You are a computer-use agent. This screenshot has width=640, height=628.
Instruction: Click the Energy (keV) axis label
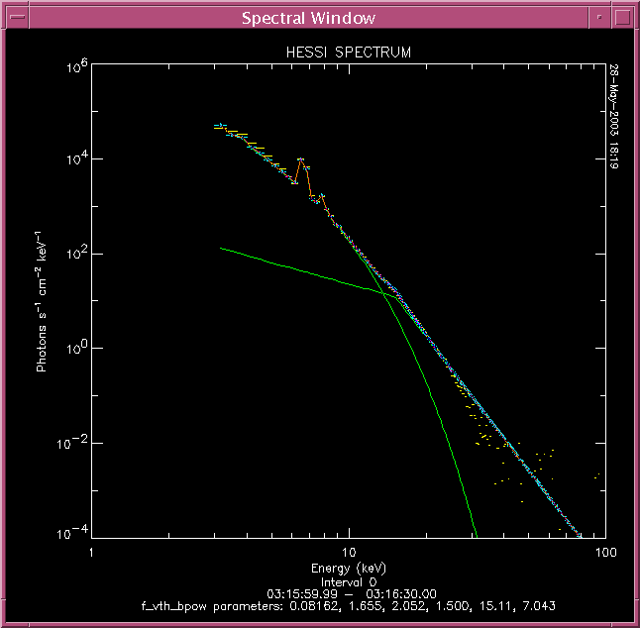coord(348,569)
